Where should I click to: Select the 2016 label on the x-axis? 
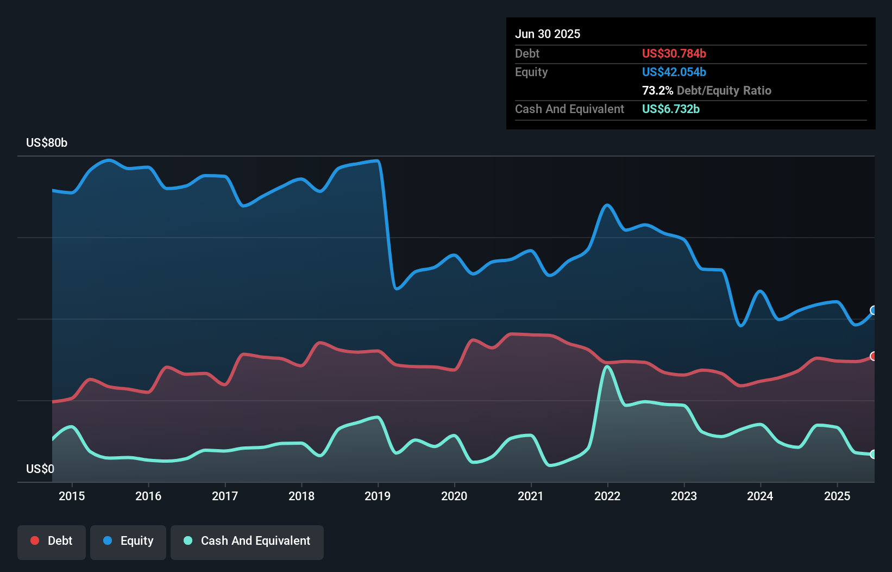148,496
